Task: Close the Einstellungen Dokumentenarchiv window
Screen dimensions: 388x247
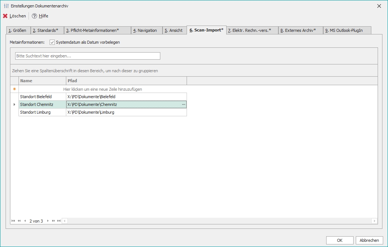Action: (379, 6)
